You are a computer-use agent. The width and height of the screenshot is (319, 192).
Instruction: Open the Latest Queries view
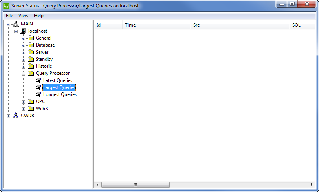click(58, 80)
